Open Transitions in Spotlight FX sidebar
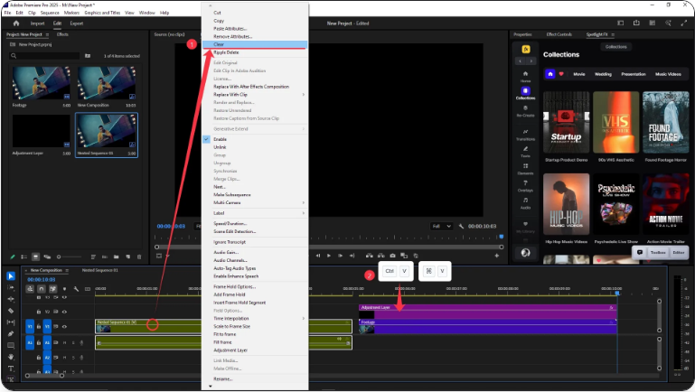Image resolution: width=695 pixels, height=392 pixels. (525, 135)
